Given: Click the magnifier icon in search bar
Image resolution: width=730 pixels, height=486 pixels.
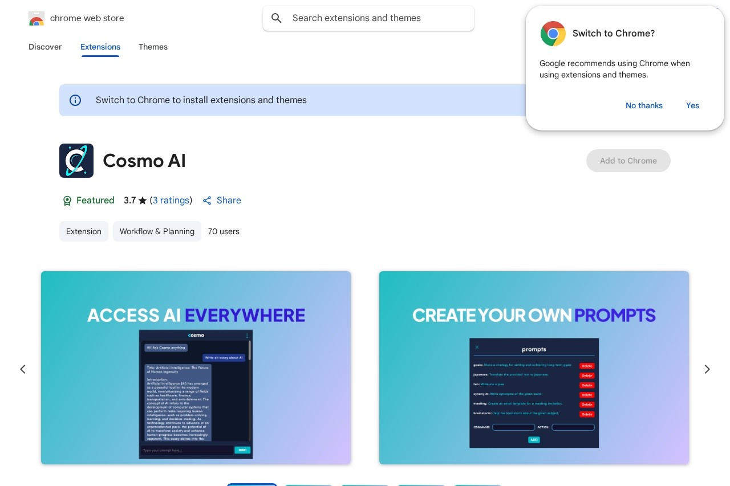Looking at the screenshot, I should [277, 18].
